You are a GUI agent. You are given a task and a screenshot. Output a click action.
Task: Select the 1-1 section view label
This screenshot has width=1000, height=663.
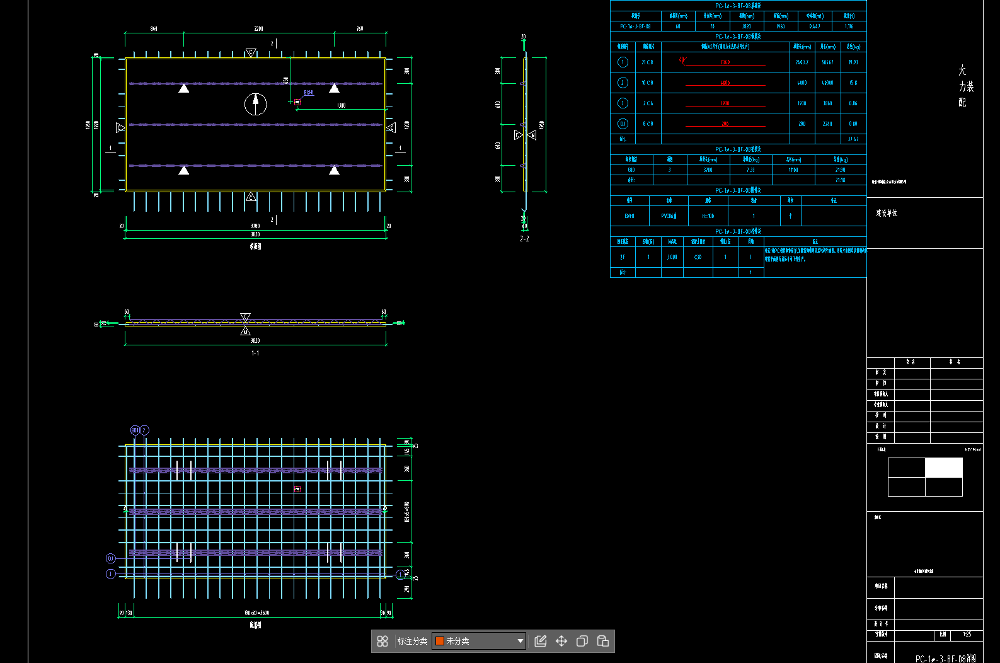[255, 353]
